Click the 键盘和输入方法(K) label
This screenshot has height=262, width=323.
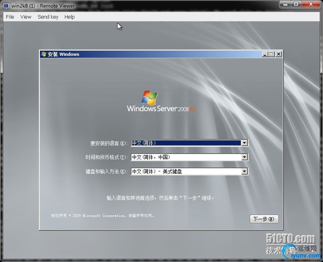106,171
